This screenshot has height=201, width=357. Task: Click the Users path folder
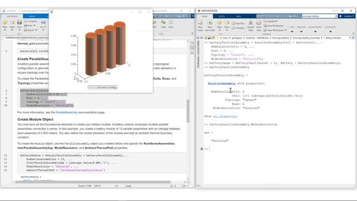tap(225, 38)
